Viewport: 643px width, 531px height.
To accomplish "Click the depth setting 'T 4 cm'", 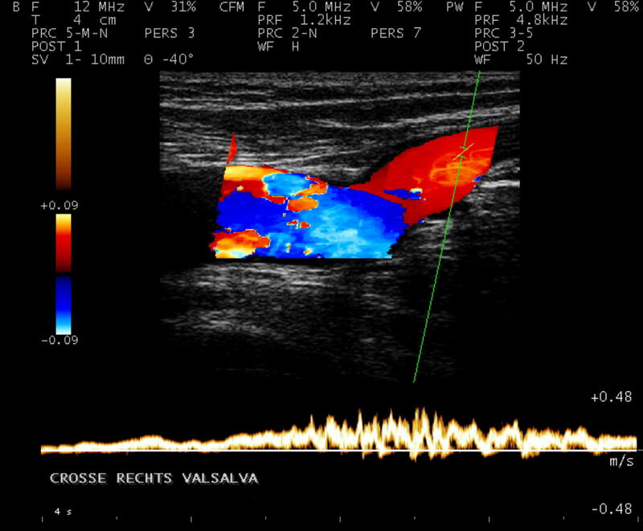I will 74,20.
